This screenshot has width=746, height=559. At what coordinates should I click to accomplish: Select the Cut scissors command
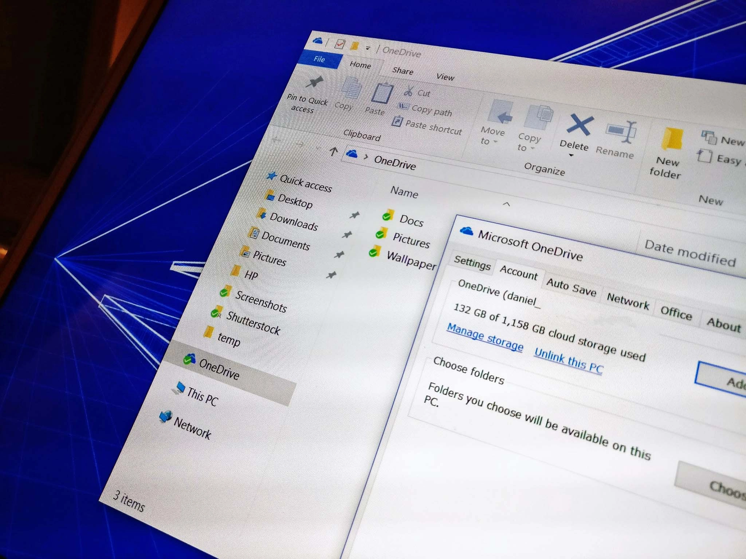tap(417, 92)
